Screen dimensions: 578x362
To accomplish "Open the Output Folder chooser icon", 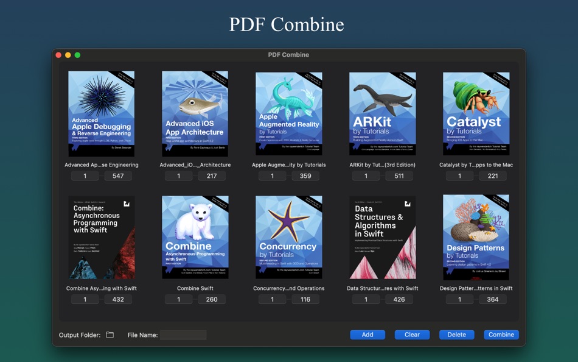I will click(x=110, y=335).
